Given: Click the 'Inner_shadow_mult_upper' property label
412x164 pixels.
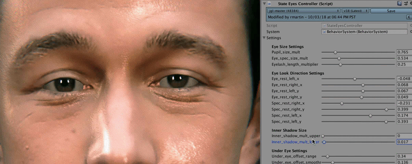Looking at the screenshot, I should coord(296,136).
